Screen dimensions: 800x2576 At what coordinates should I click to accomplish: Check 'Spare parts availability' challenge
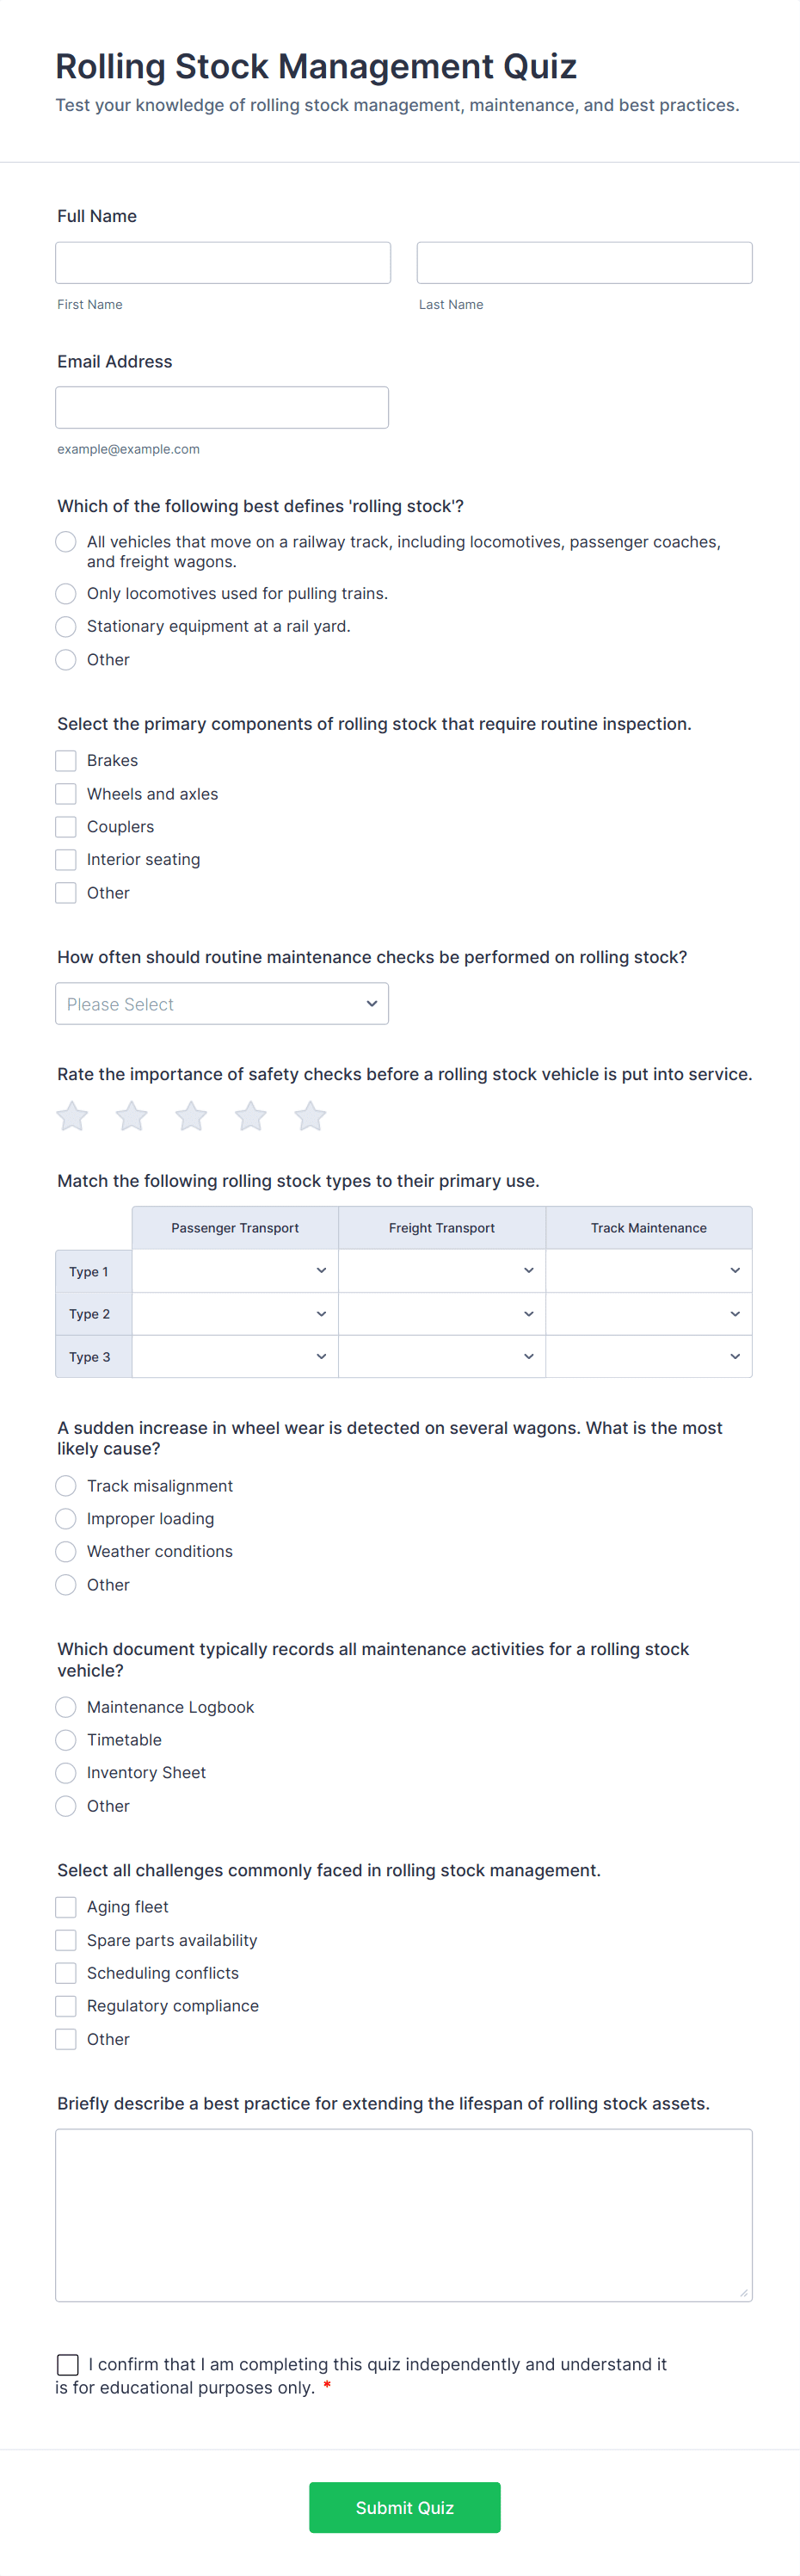pos(65,1939)
